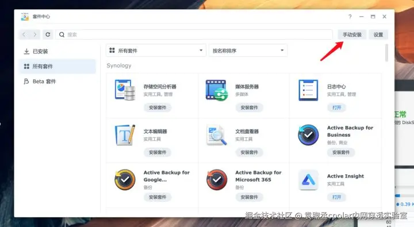The width and height of the screenshot is (414, 227).
Task: Click the 文本编辑器 title text
Action: click(155, 131)
